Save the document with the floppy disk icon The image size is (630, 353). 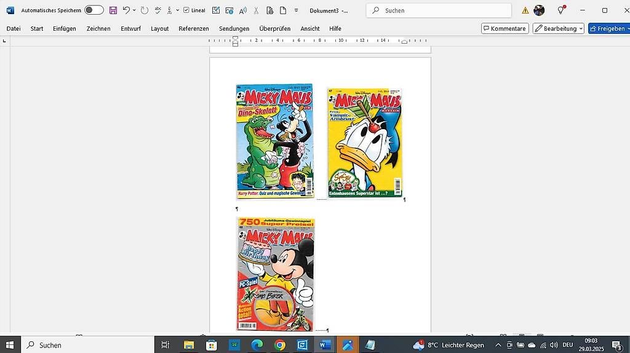click(x=113, y=10)
